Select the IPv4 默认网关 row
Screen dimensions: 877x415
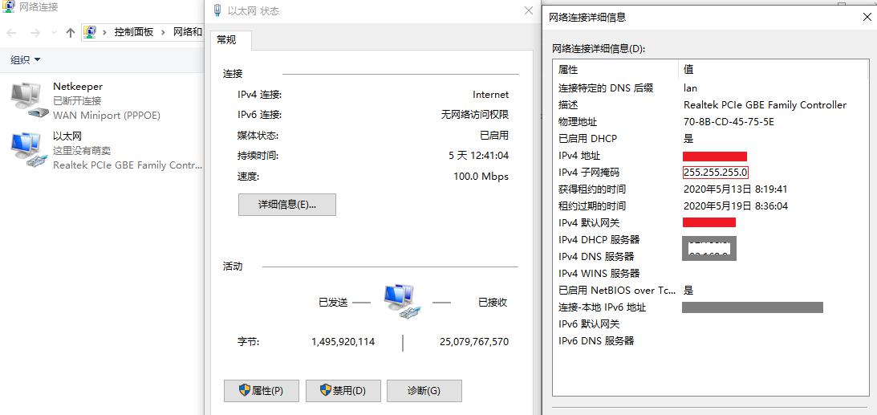coord(710,222)
